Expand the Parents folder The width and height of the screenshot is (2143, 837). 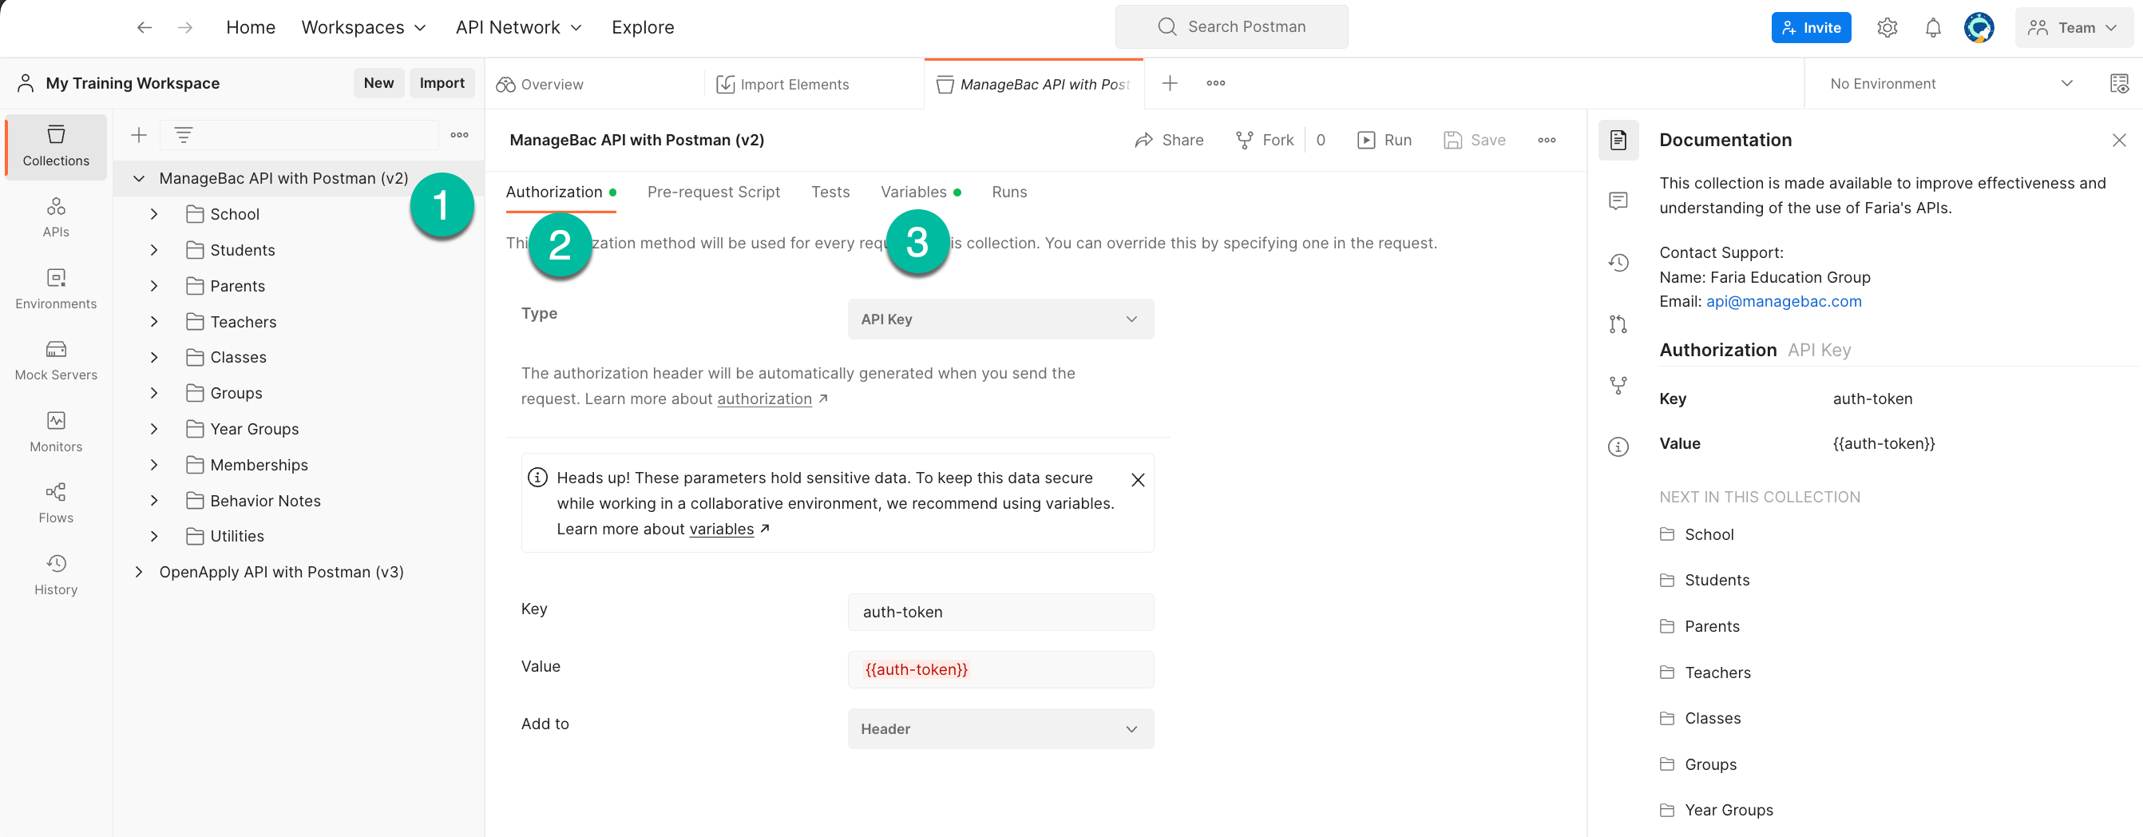pyautogui.click(x=154, y=285)
